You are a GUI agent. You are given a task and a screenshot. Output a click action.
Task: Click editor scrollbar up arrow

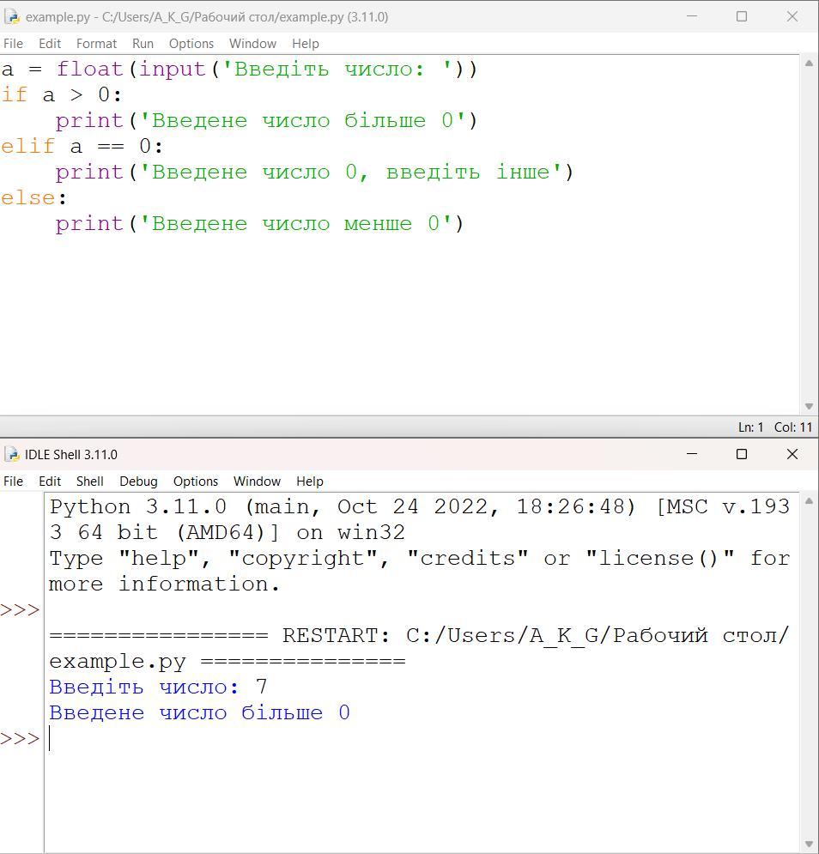coord(809,64)
